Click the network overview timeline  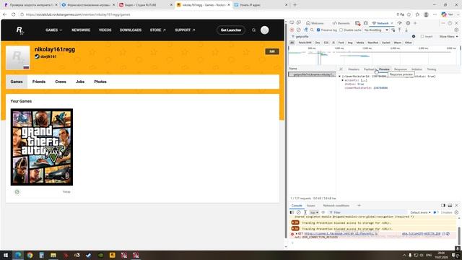point(374,56)
